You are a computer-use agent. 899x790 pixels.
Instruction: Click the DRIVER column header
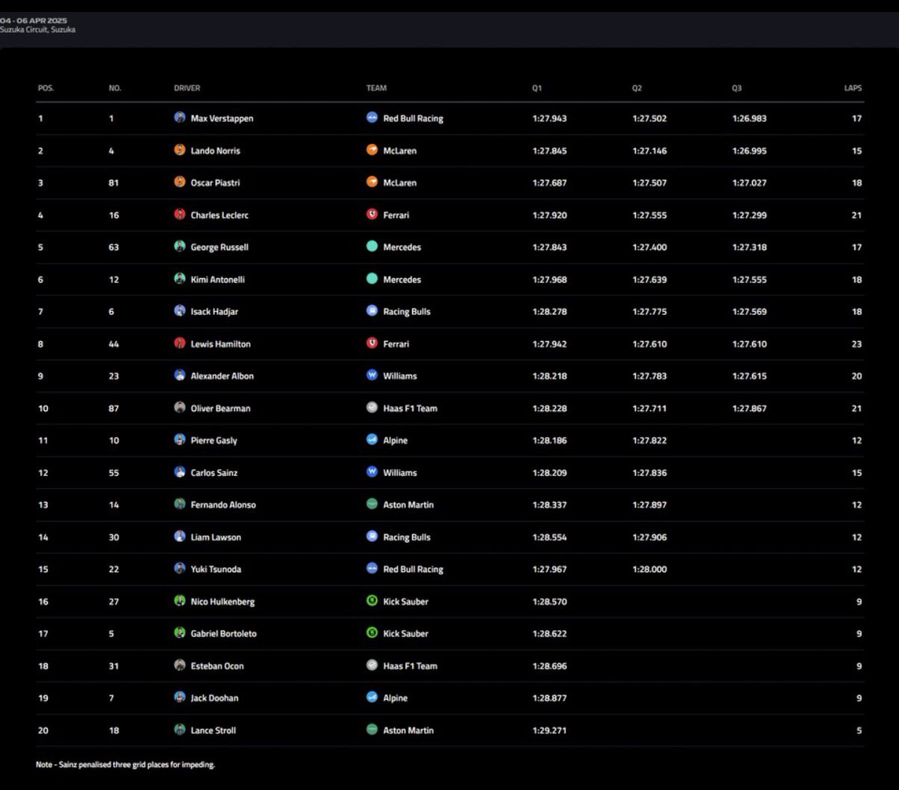[187, 88]
